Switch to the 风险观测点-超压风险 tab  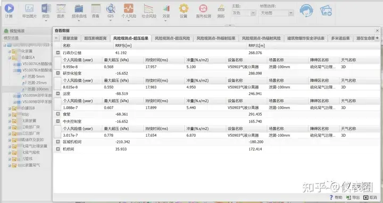[x=172, y=38]
